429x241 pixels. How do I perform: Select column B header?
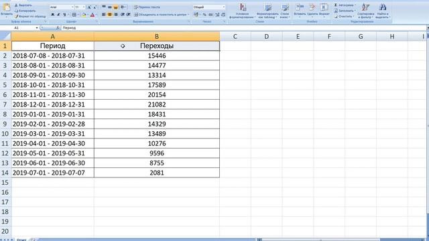point(157,36)
